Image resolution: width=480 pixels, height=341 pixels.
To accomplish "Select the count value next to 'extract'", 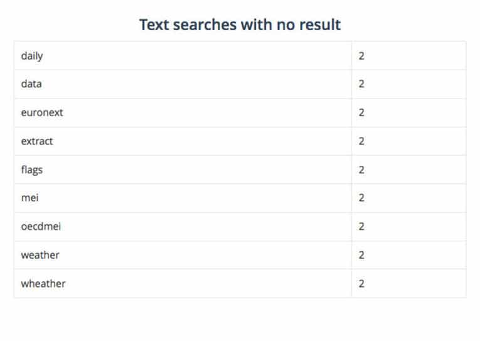I will coord(361,141).
